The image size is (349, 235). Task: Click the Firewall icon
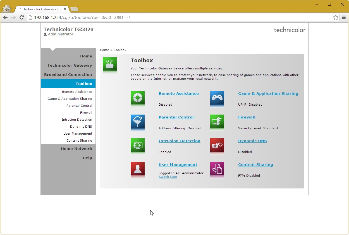tap(217, 122)
